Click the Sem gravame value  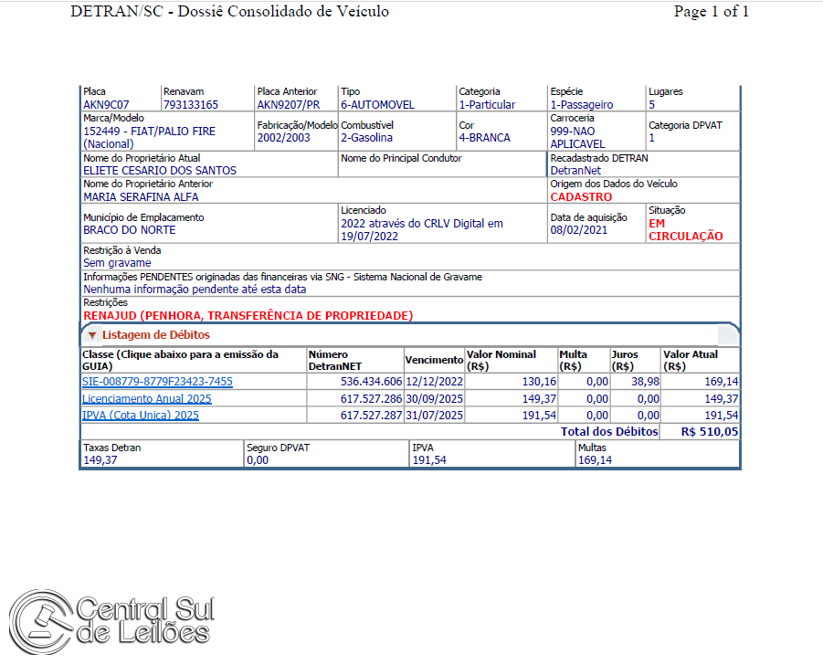117,263
